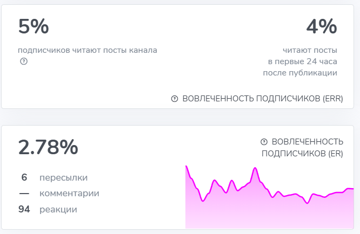
Task: Click the 5% subscribers reading value
Action: click(x=34, y=26)
